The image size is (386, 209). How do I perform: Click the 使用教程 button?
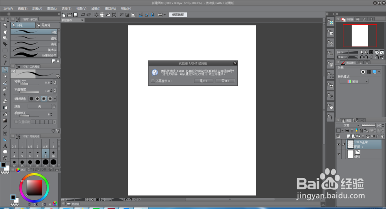178,15
